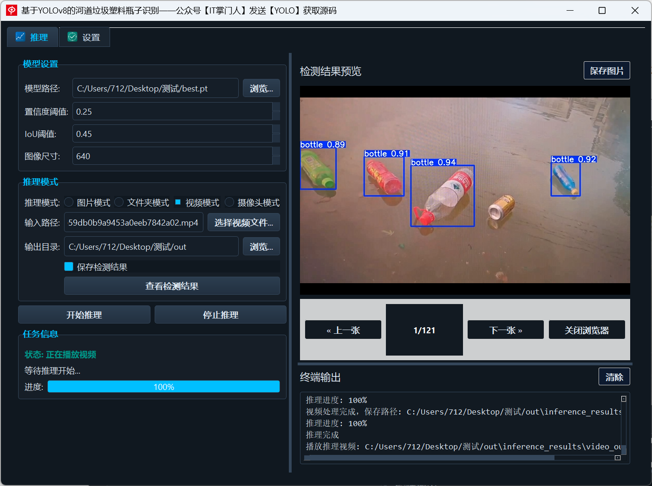The width and height of the screenshot is (652, 486).
Task: Click the 输入路径 field with the mp4 filename
Action: tap(134, 222)
